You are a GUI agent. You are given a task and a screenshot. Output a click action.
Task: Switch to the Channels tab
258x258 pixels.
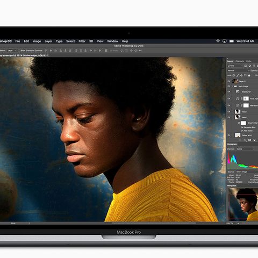(x=240, y=61)
